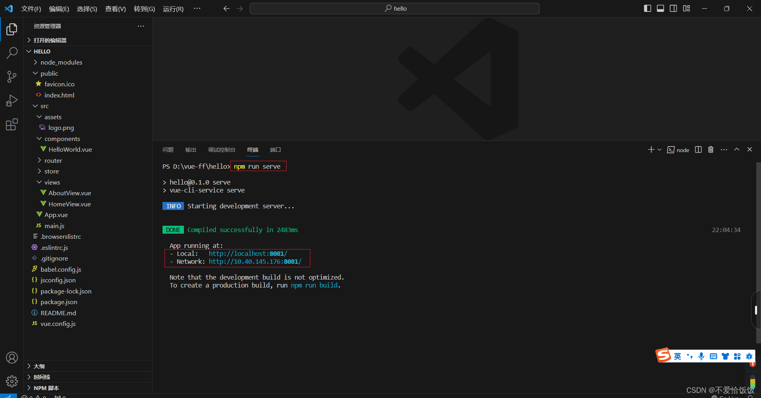Click the Sogou voice input microphone
This screenshot has height=398, width=761.
click(702, 356)
